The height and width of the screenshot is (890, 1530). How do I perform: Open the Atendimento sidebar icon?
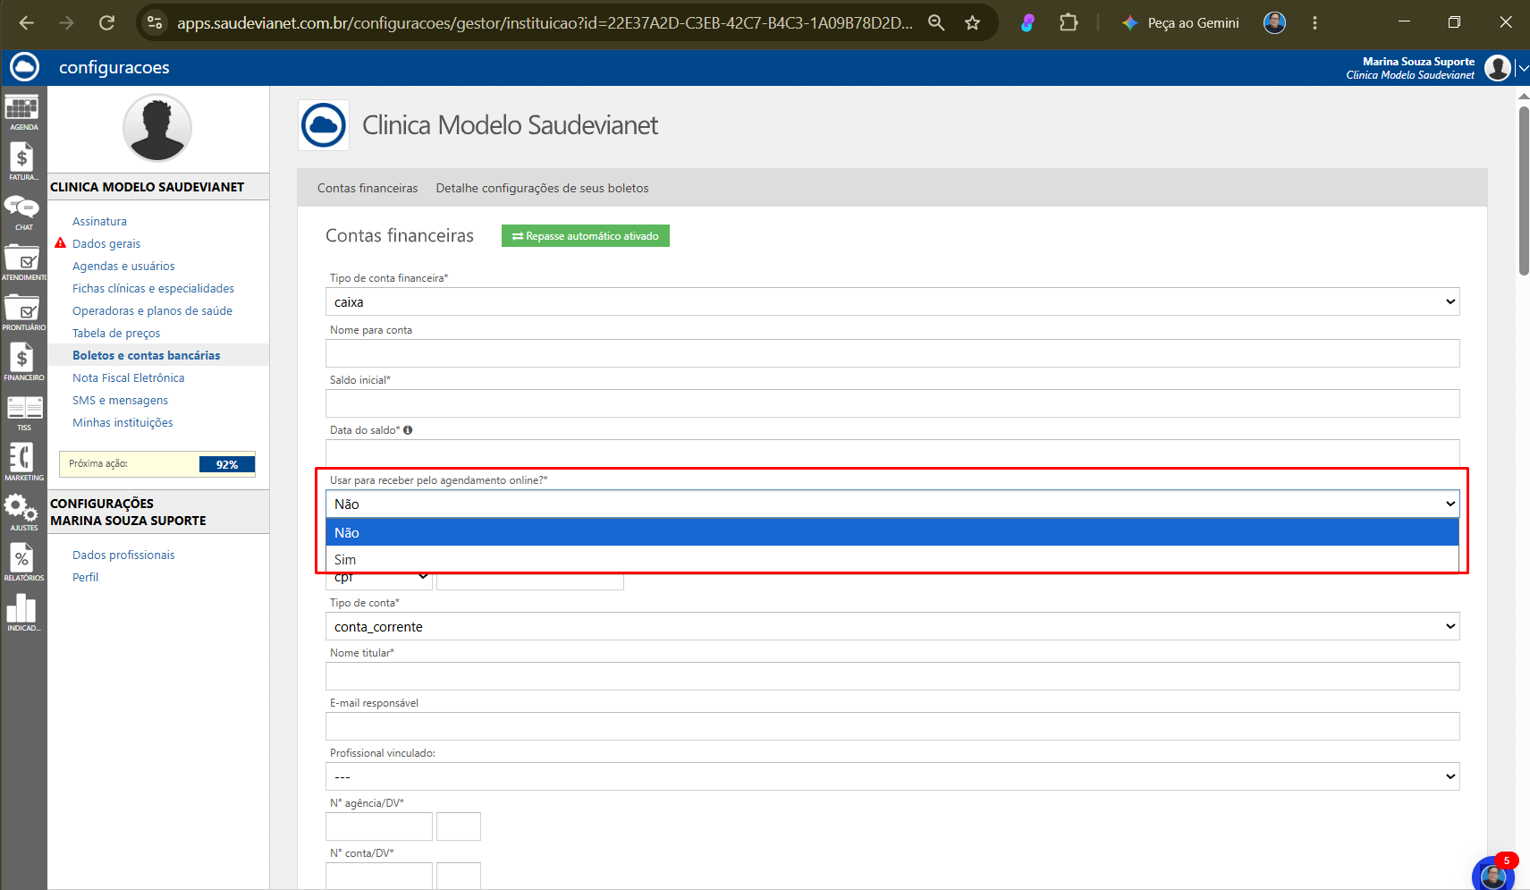point(22,263)
